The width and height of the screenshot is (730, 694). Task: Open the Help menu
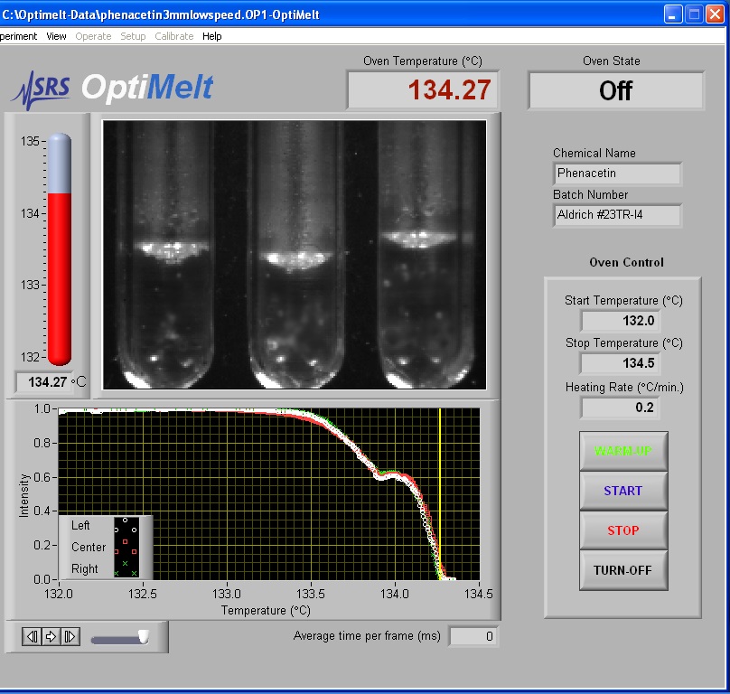pos(211,36)
